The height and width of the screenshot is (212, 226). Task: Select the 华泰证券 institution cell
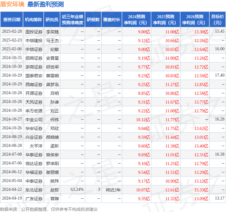click(34, 155)
